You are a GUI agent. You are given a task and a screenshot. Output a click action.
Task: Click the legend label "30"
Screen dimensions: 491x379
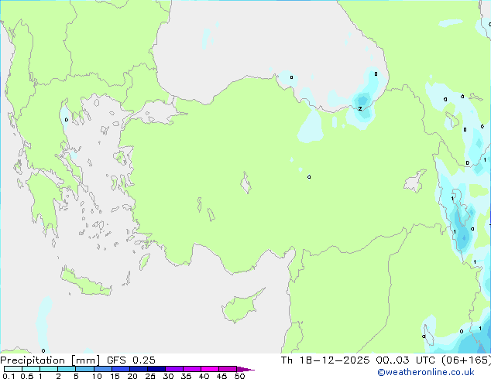168,376
